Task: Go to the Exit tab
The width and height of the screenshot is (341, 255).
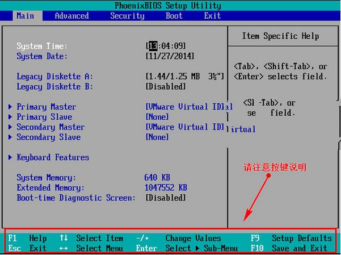Action: (x=212, y=16)
